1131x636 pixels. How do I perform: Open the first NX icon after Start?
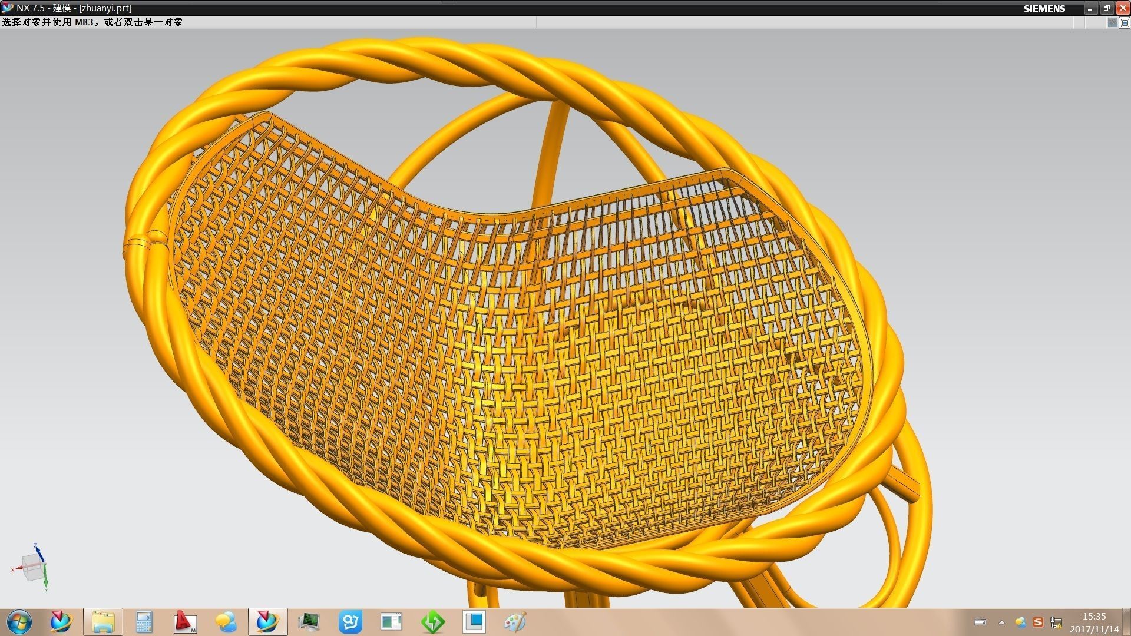pos(61,622)
